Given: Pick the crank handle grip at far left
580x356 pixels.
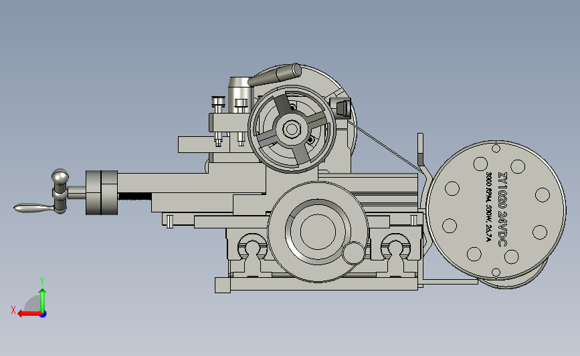Looking at the screenshot, I should click(33, 208).
